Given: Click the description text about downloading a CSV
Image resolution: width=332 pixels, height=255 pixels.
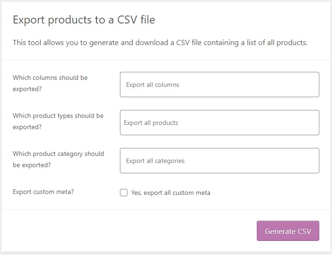Looking at the screenshot, I should coord(160,43).
